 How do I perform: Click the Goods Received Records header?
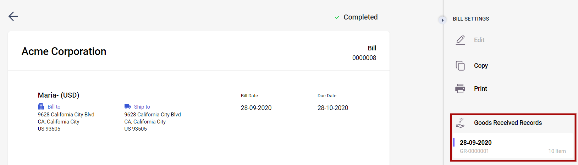508,123
